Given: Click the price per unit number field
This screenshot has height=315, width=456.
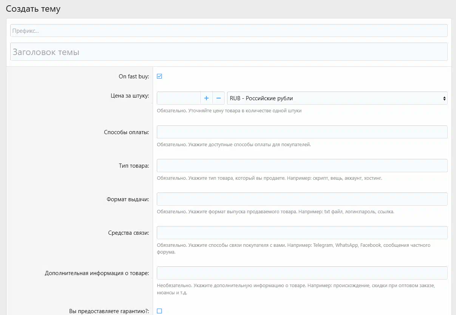Looking at the screenshot, I should 178,98.
